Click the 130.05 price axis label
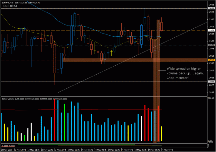 pyautogui.click(x=212, y=5)
